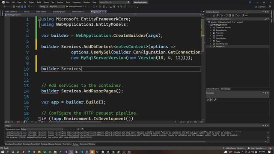The height and width of the screenshot is (154, 274).
Task: Open Show output from Debug dropdown
Action: [x=42, y=129]
